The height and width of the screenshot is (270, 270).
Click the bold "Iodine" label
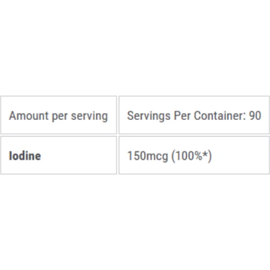pos(25,156)
